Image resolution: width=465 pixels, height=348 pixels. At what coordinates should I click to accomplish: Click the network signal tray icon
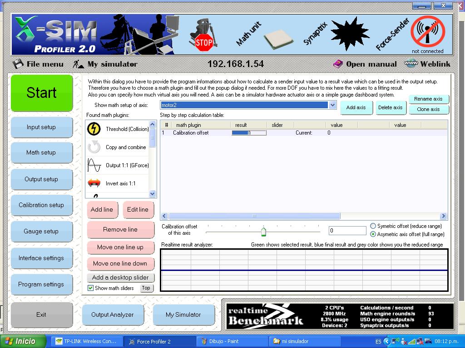[411, 342]
